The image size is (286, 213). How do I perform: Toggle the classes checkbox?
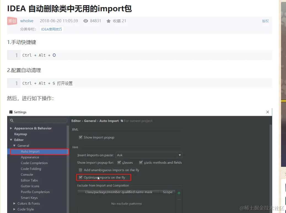coord(119,163)
